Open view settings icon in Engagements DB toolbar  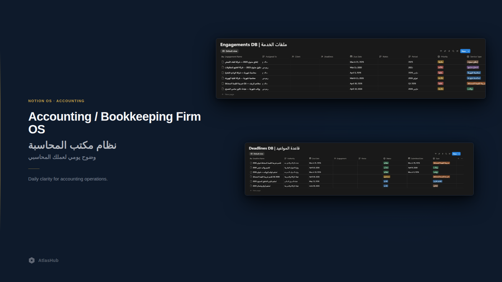point(457,51)
